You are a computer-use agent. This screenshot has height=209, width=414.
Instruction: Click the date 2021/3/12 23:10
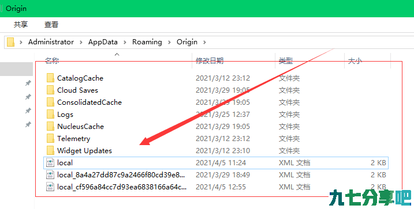tap(222, 151)
